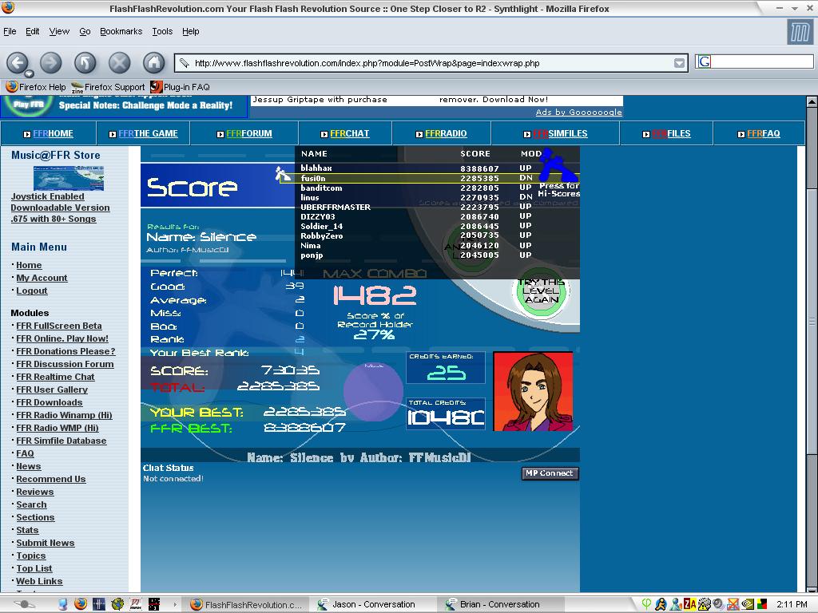Open the Back button history dropdown arrow
Viewport: 818px width, 613px height.
point(30,73)
